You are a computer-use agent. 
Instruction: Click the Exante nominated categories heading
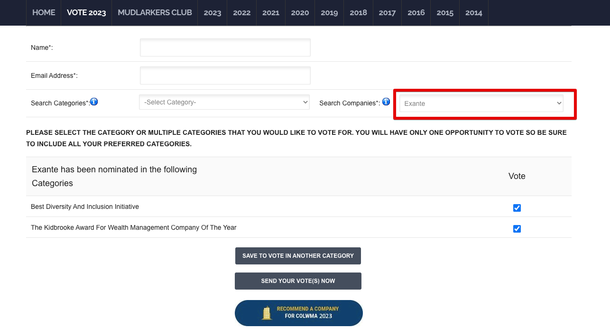pyautogui.click(x=114, y=176)
